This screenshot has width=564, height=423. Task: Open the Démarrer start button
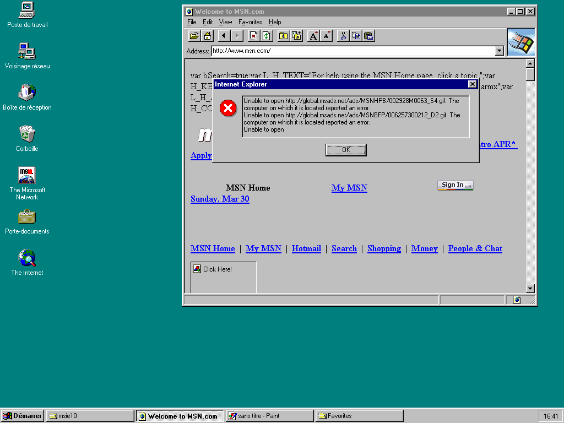tap(23, 416)
